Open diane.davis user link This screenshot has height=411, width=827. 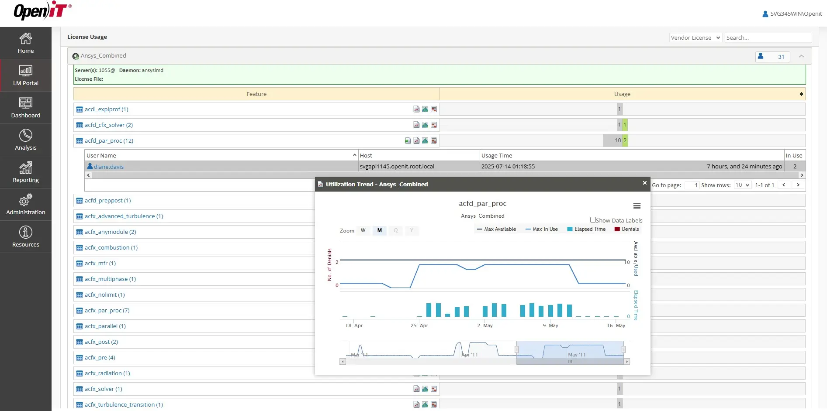point(109,167)
